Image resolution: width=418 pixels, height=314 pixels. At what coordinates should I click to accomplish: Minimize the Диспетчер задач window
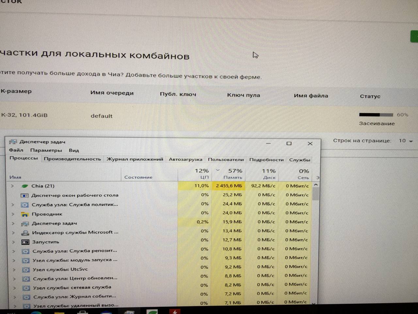pyautogui.click(x=268, y=143)
